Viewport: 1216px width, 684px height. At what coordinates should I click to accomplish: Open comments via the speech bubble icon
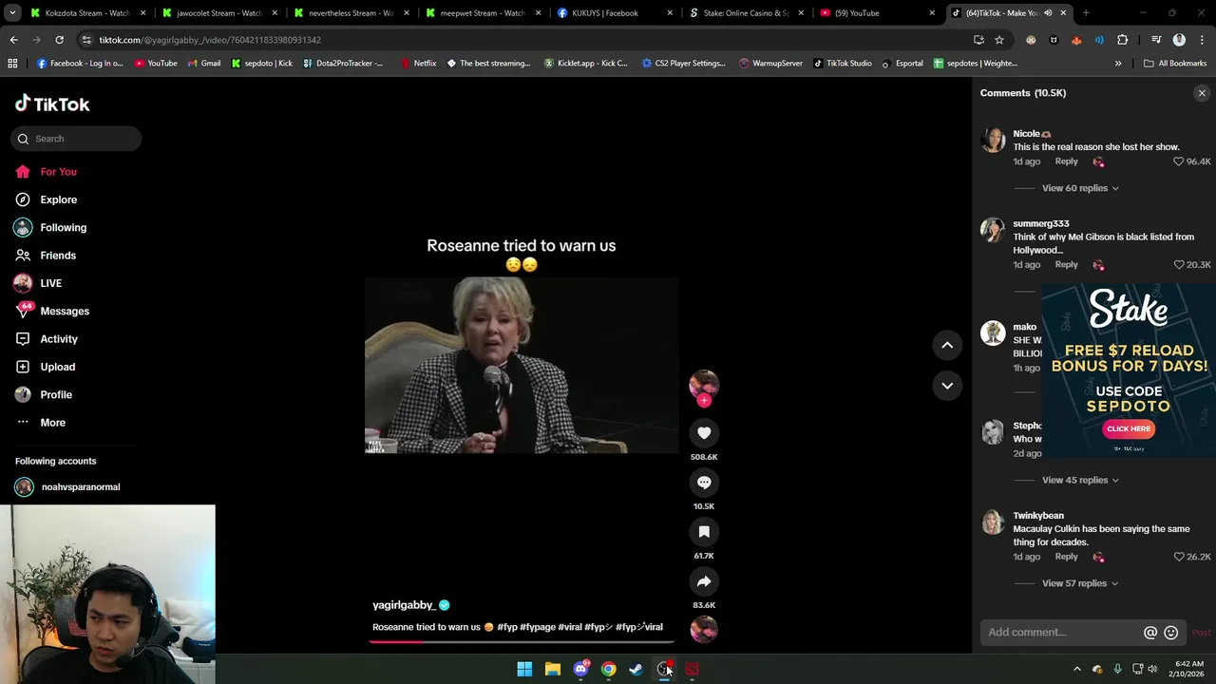(x=704, y=483)
